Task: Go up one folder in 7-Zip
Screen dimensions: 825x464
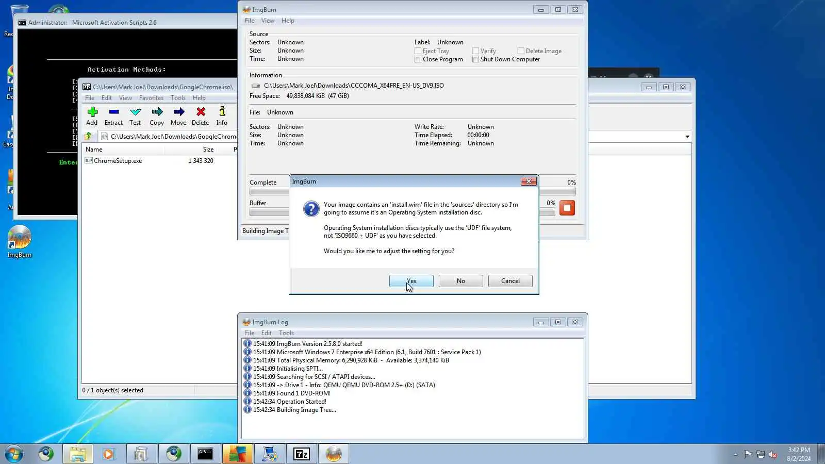Action: click(88, 136)
